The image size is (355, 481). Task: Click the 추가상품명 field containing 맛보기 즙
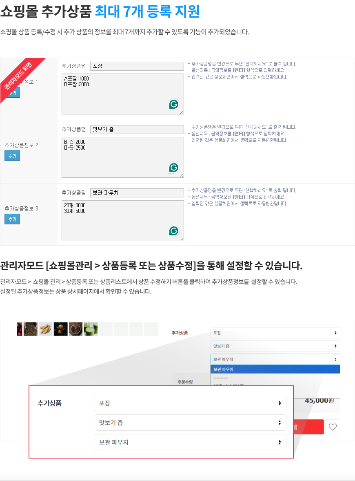[137, 130]
